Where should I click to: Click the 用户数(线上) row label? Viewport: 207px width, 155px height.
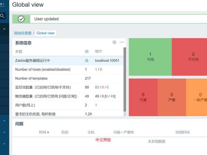coord(25,105)
